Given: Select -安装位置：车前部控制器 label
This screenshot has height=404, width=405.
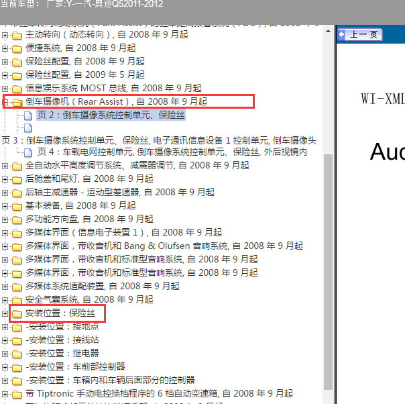Looking at the screenshot, I should [x=75, y=367].
